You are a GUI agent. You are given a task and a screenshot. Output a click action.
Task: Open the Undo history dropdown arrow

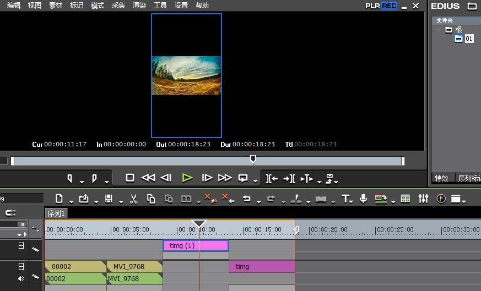[258, 202]
